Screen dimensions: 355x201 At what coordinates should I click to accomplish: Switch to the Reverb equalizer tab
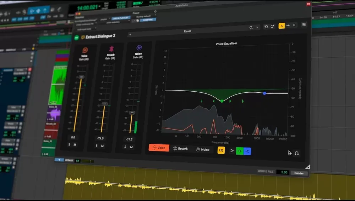(x=180, y=149)
